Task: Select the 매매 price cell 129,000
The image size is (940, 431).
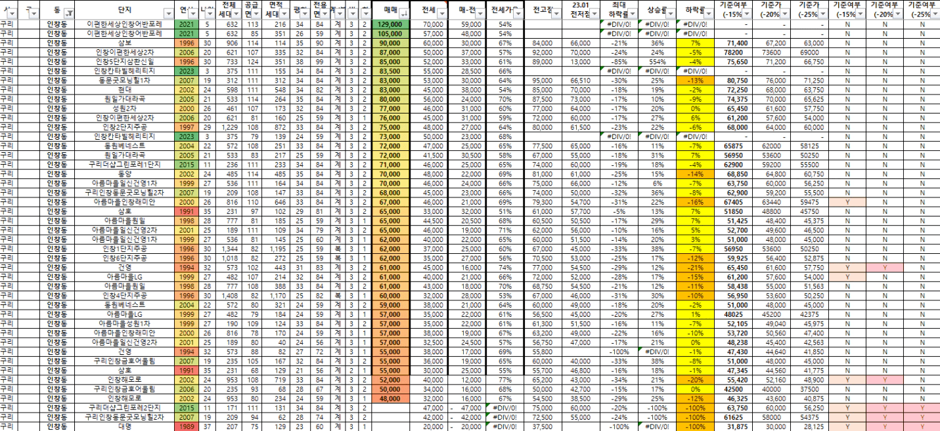Action: coord(390,24)
